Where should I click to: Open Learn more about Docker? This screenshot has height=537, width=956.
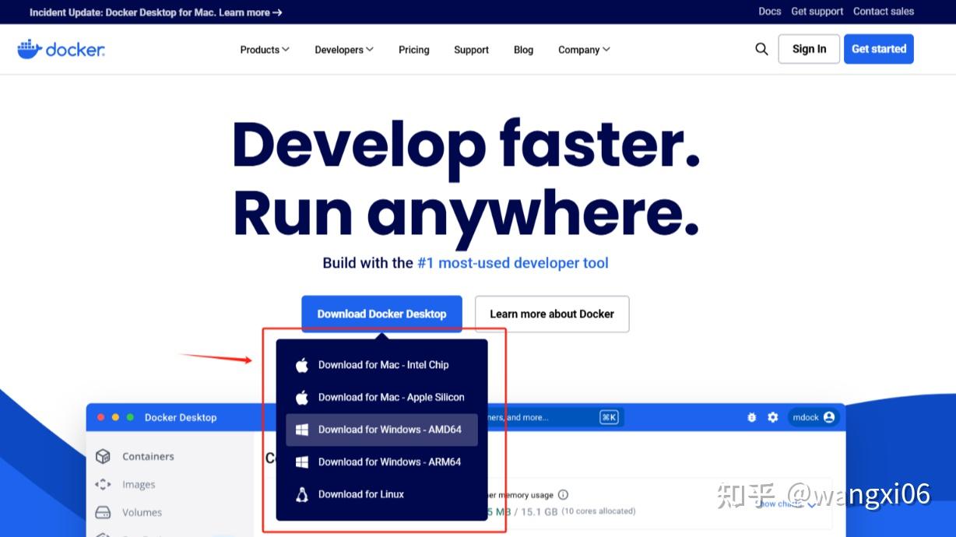[551, 314]
